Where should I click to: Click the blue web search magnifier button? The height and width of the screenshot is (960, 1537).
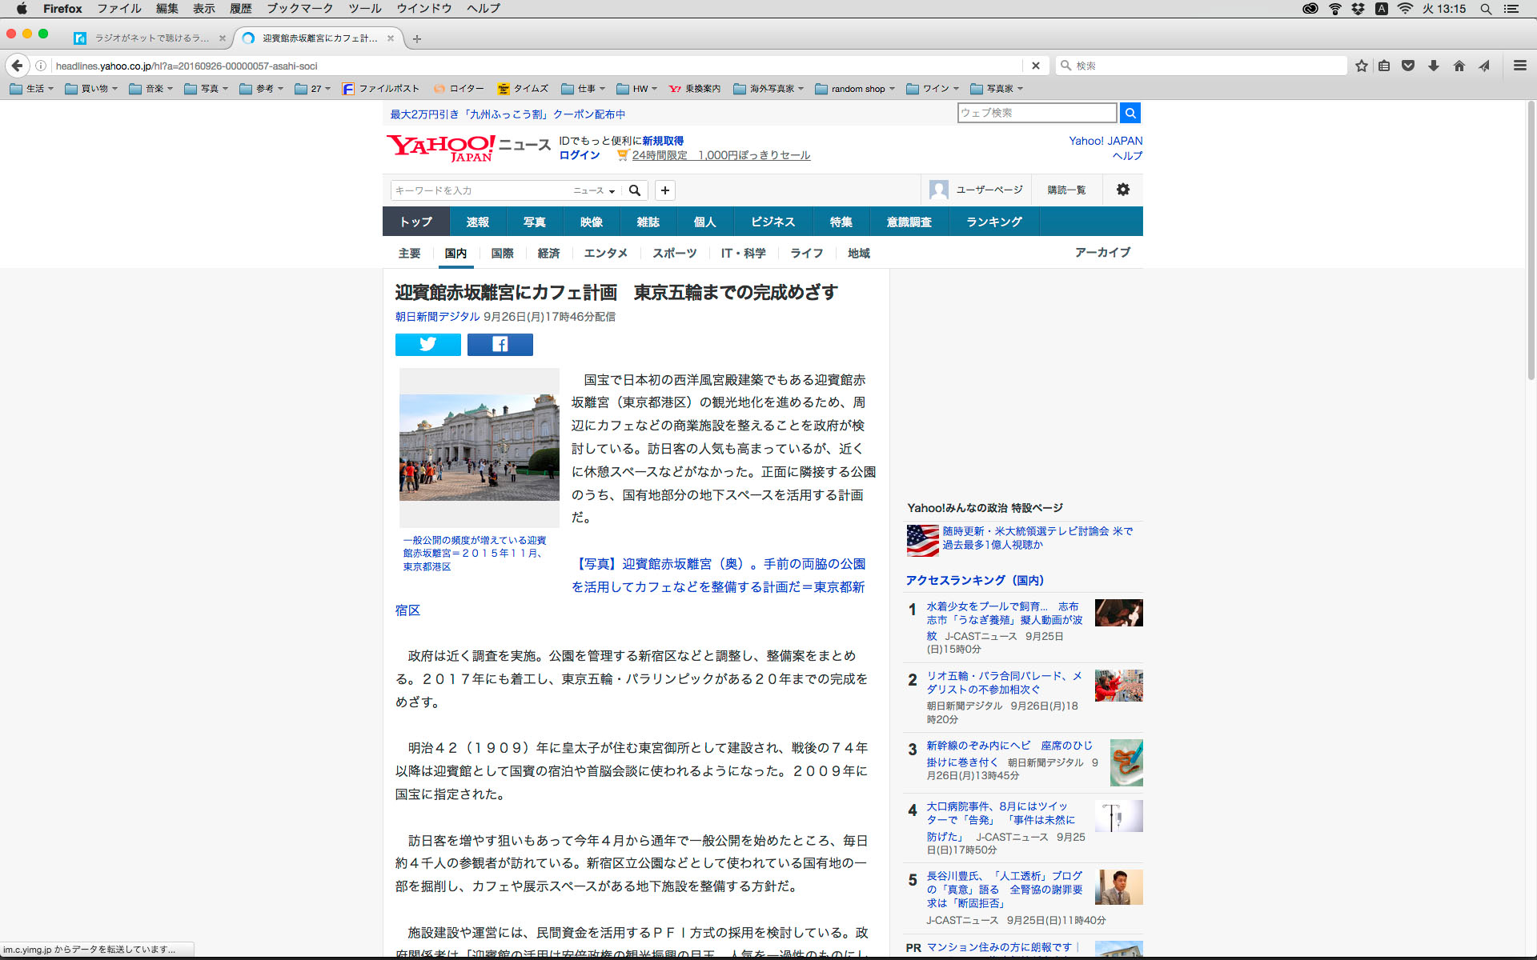tap(1130, 113)
